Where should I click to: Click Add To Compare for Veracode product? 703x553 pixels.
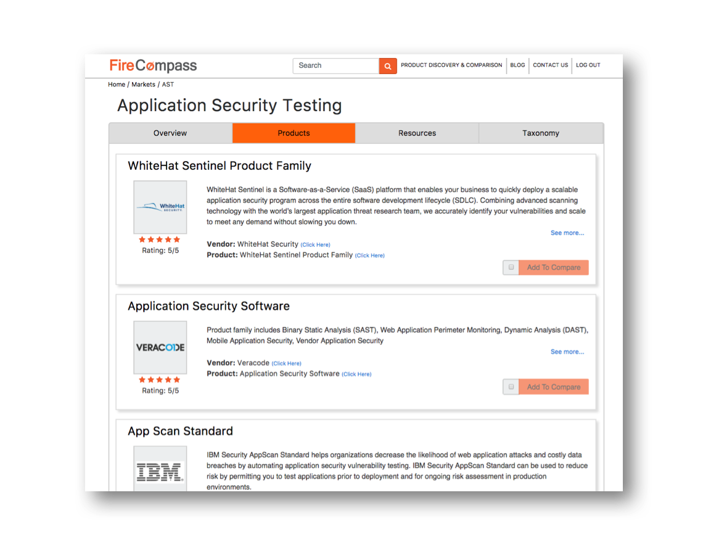point(554,387)
